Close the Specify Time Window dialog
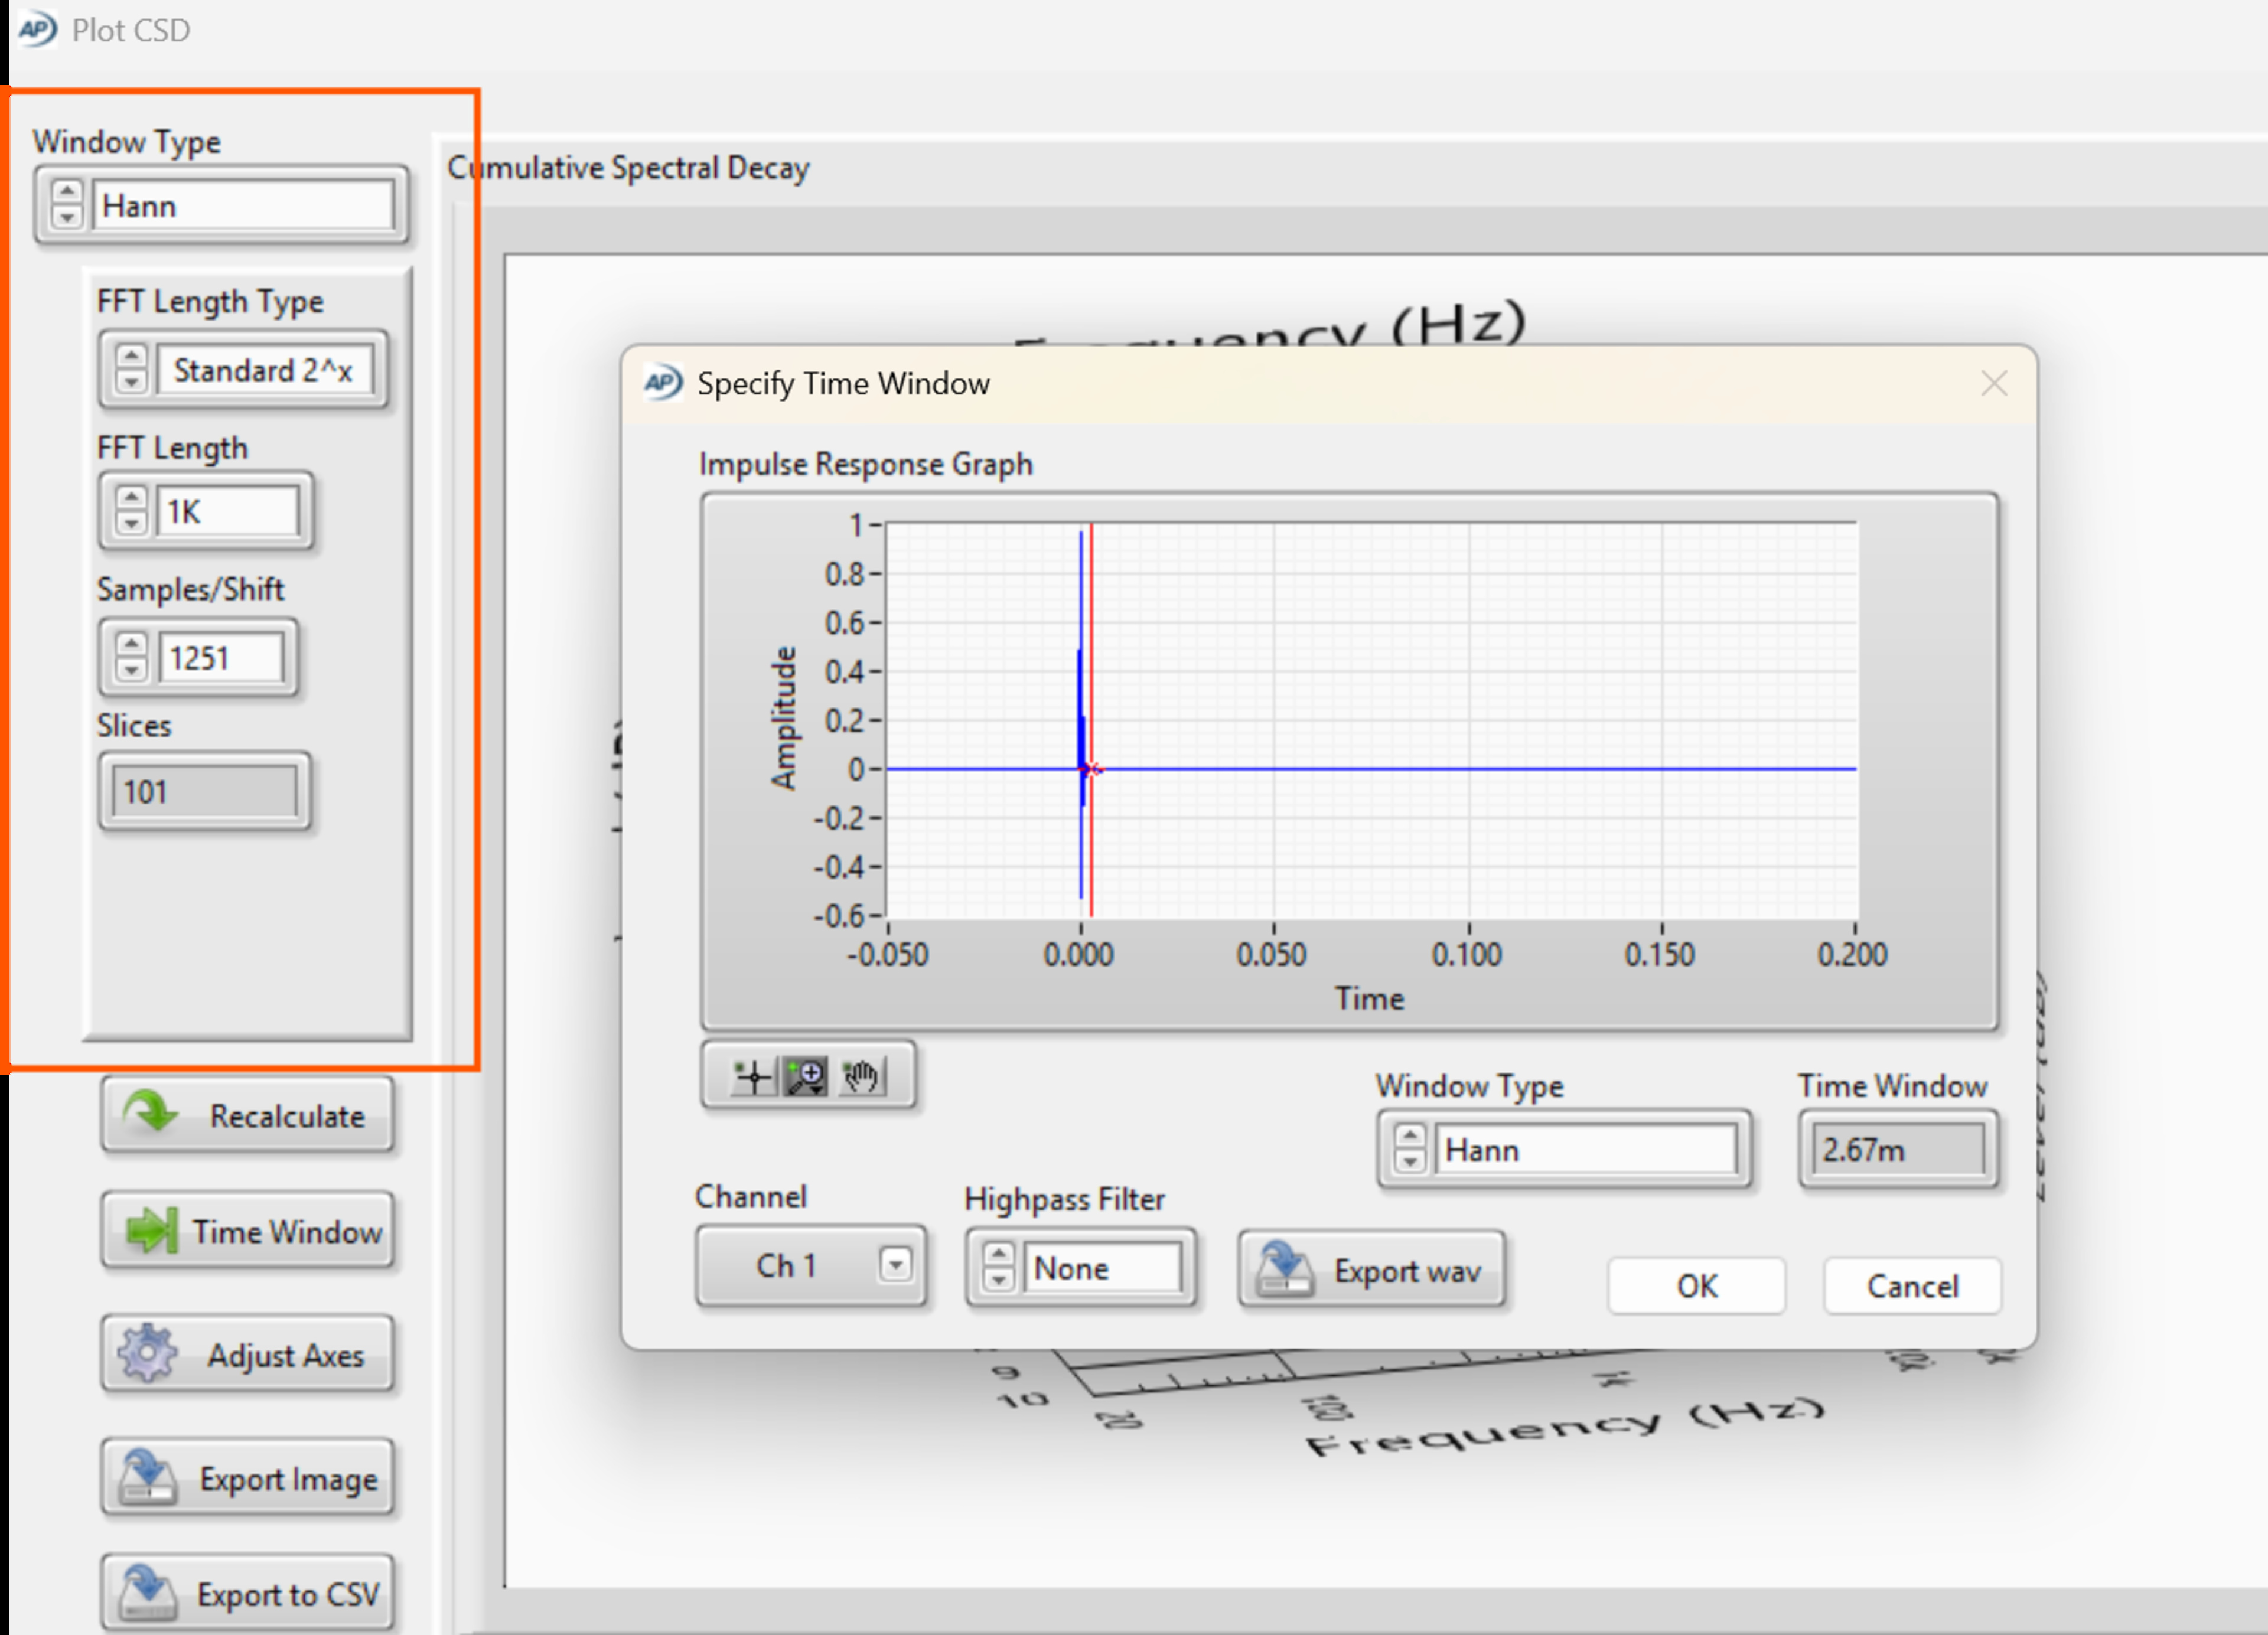This screenshot has height=1635, width=2268. pos(1994,383)
